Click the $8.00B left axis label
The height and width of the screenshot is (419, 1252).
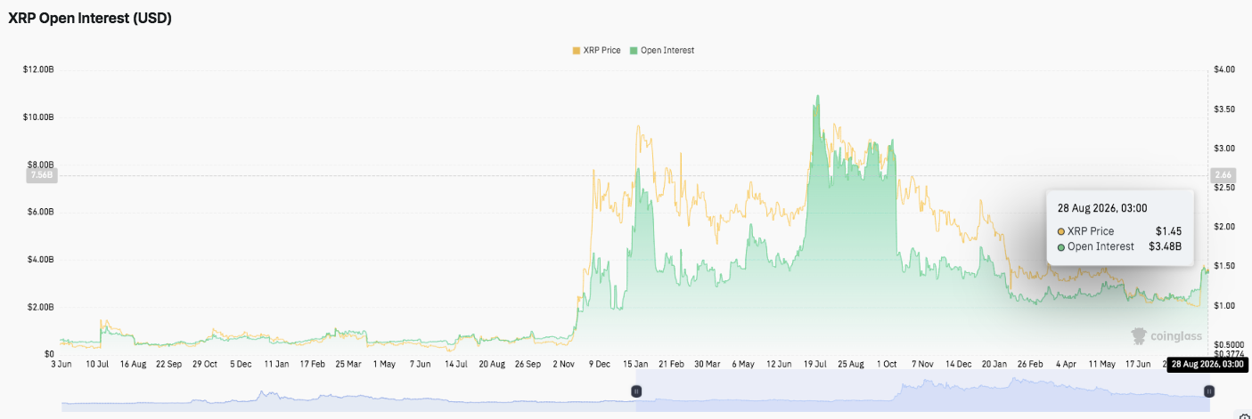41,165
